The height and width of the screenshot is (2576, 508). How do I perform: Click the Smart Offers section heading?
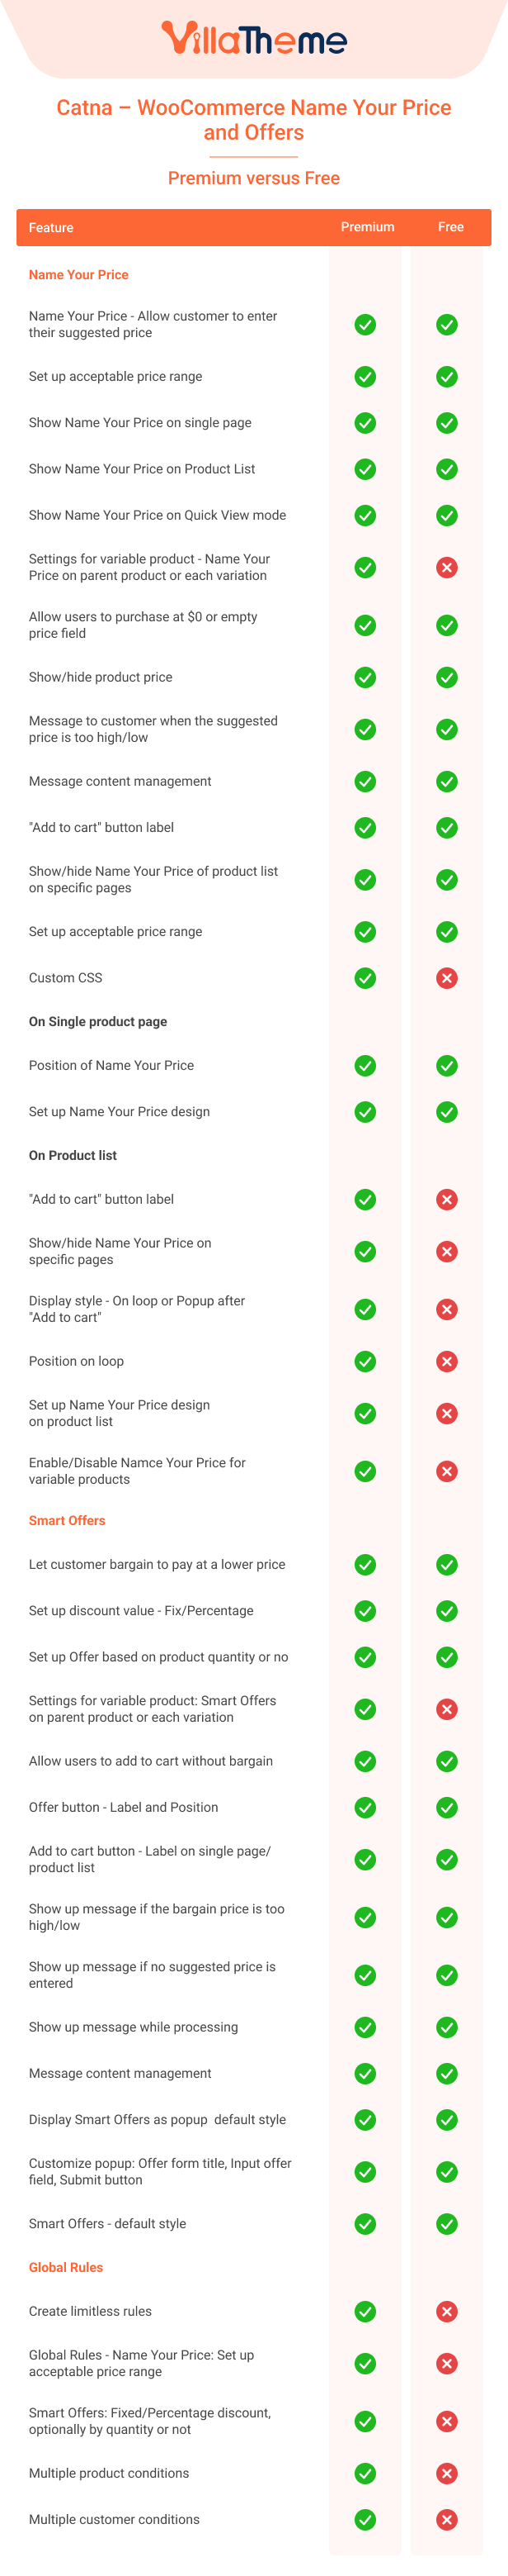67,1520
